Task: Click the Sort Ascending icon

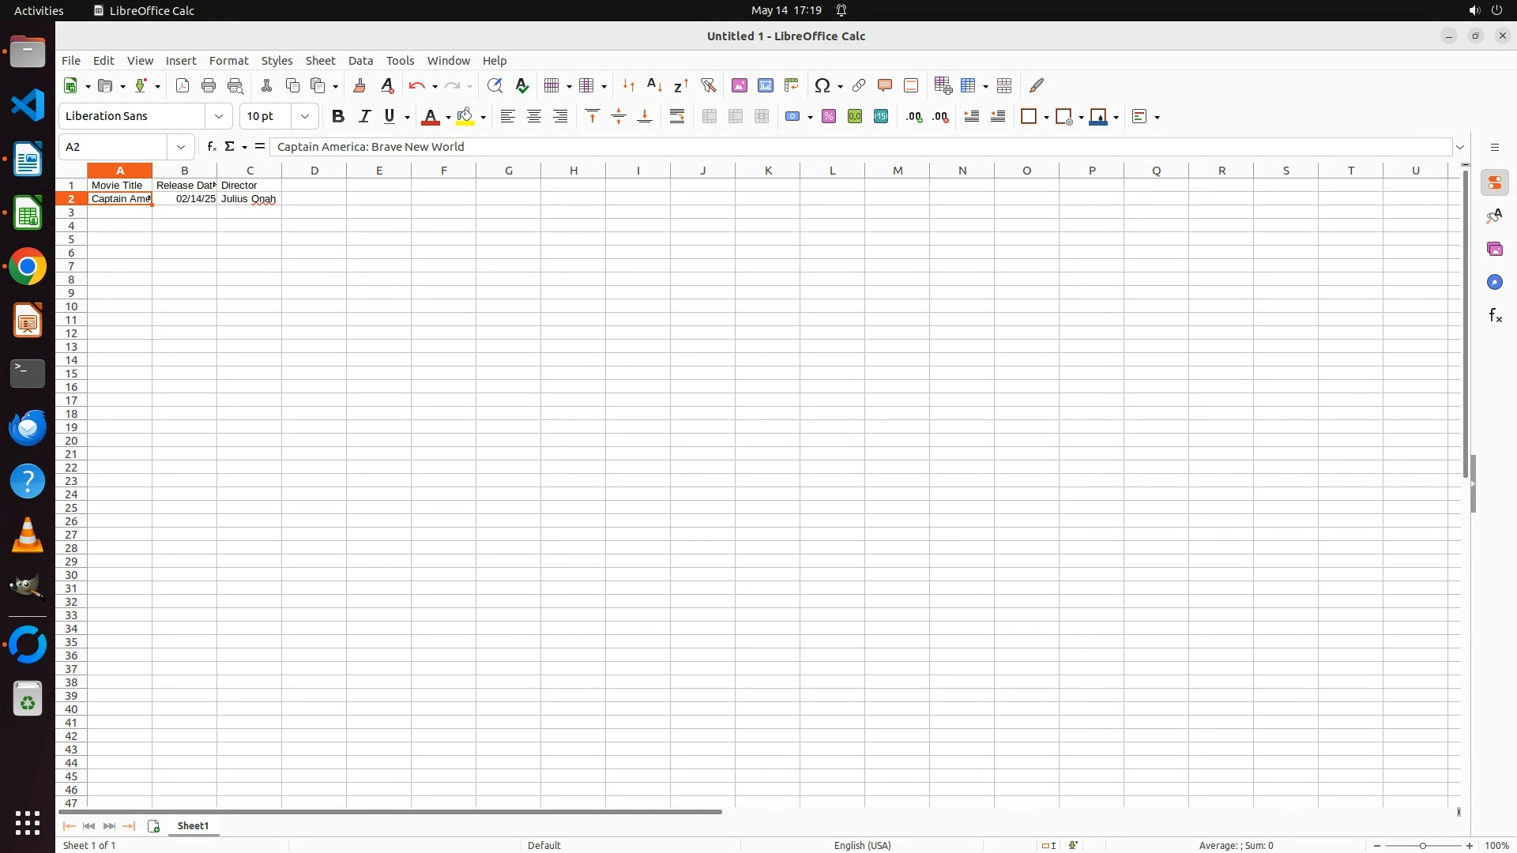Action: tap(654, 85)
